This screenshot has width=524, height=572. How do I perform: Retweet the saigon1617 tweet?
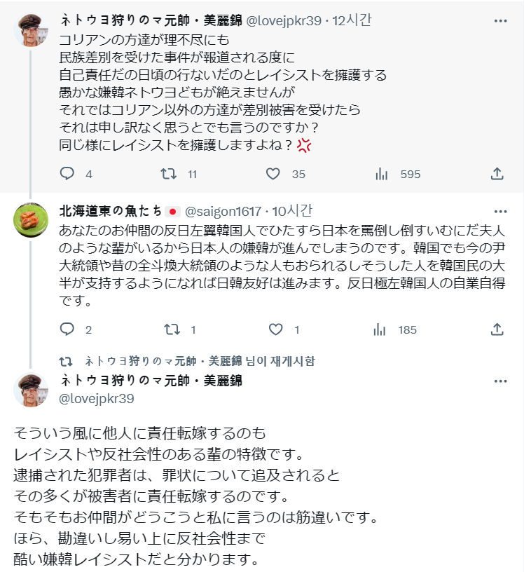point(170,329)
